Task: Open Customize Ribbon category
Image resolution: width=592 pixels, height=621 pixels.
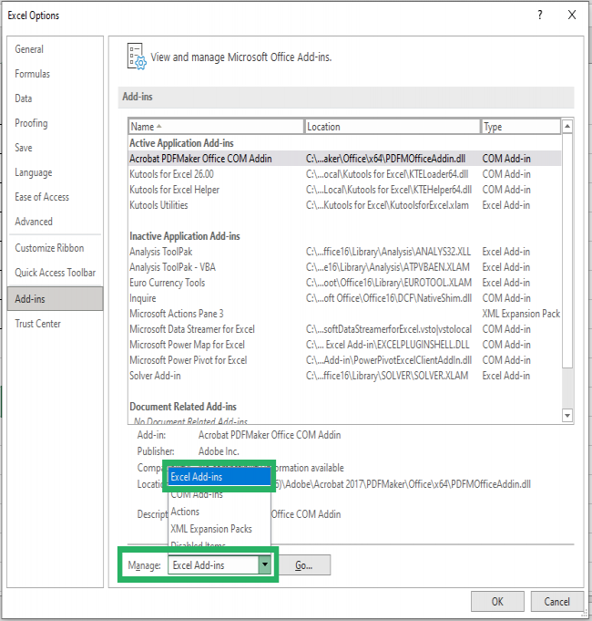Action: click(x=49, y=248)
